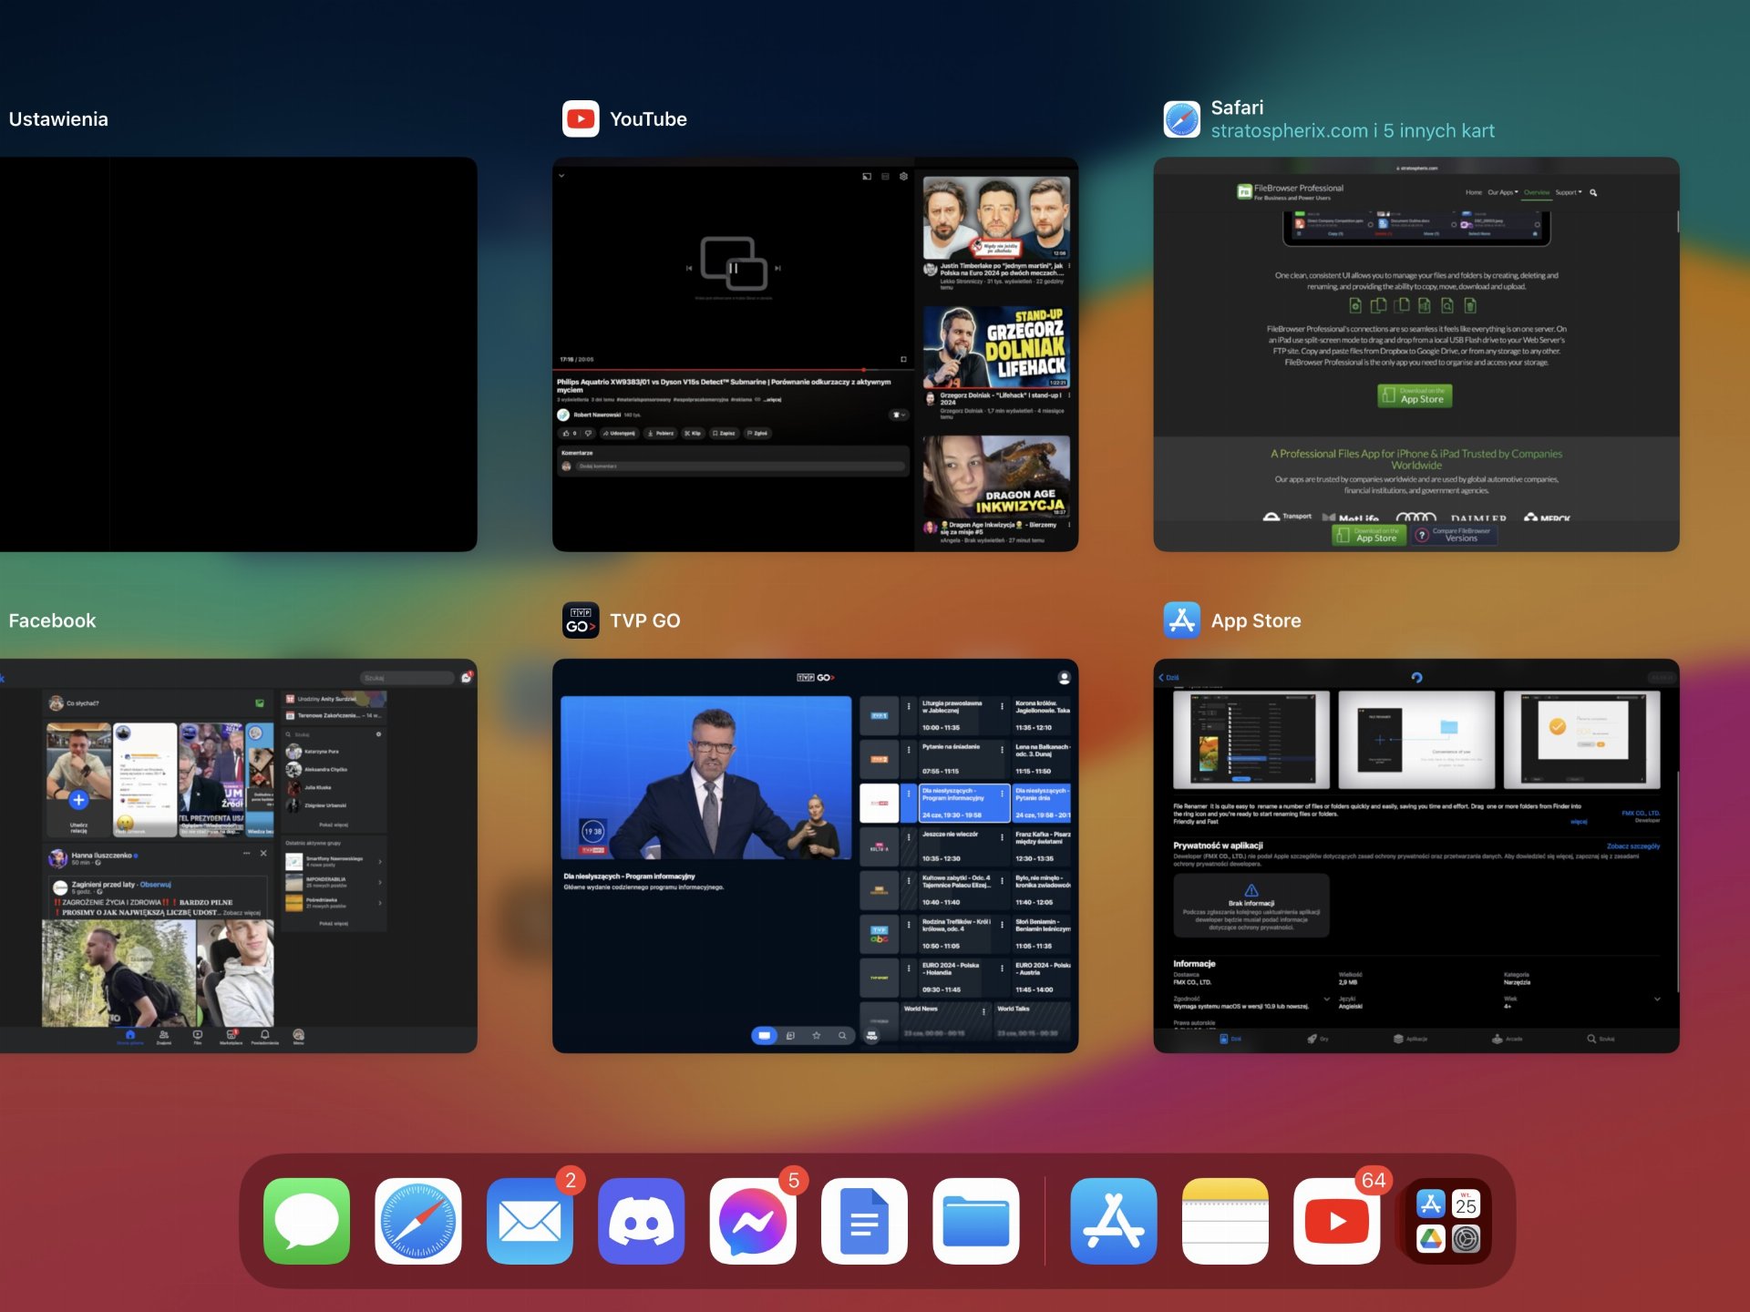Click Dziś back button in App Store card
1750x1312 pixels.
pos(1168,678)
